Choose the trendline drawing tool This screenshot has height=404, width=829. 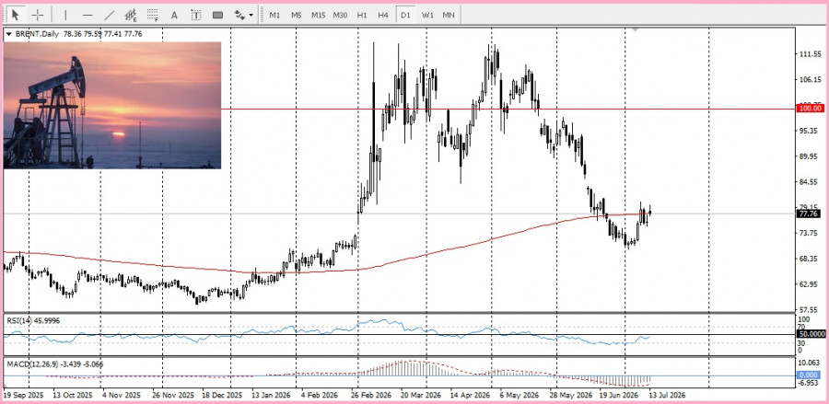point(110,15)
